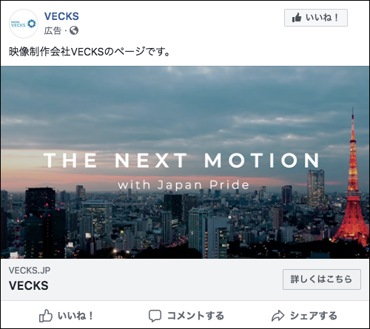Like the VECKS page with the top いいね! button
The image size is (370, 329).
point(316,18)
